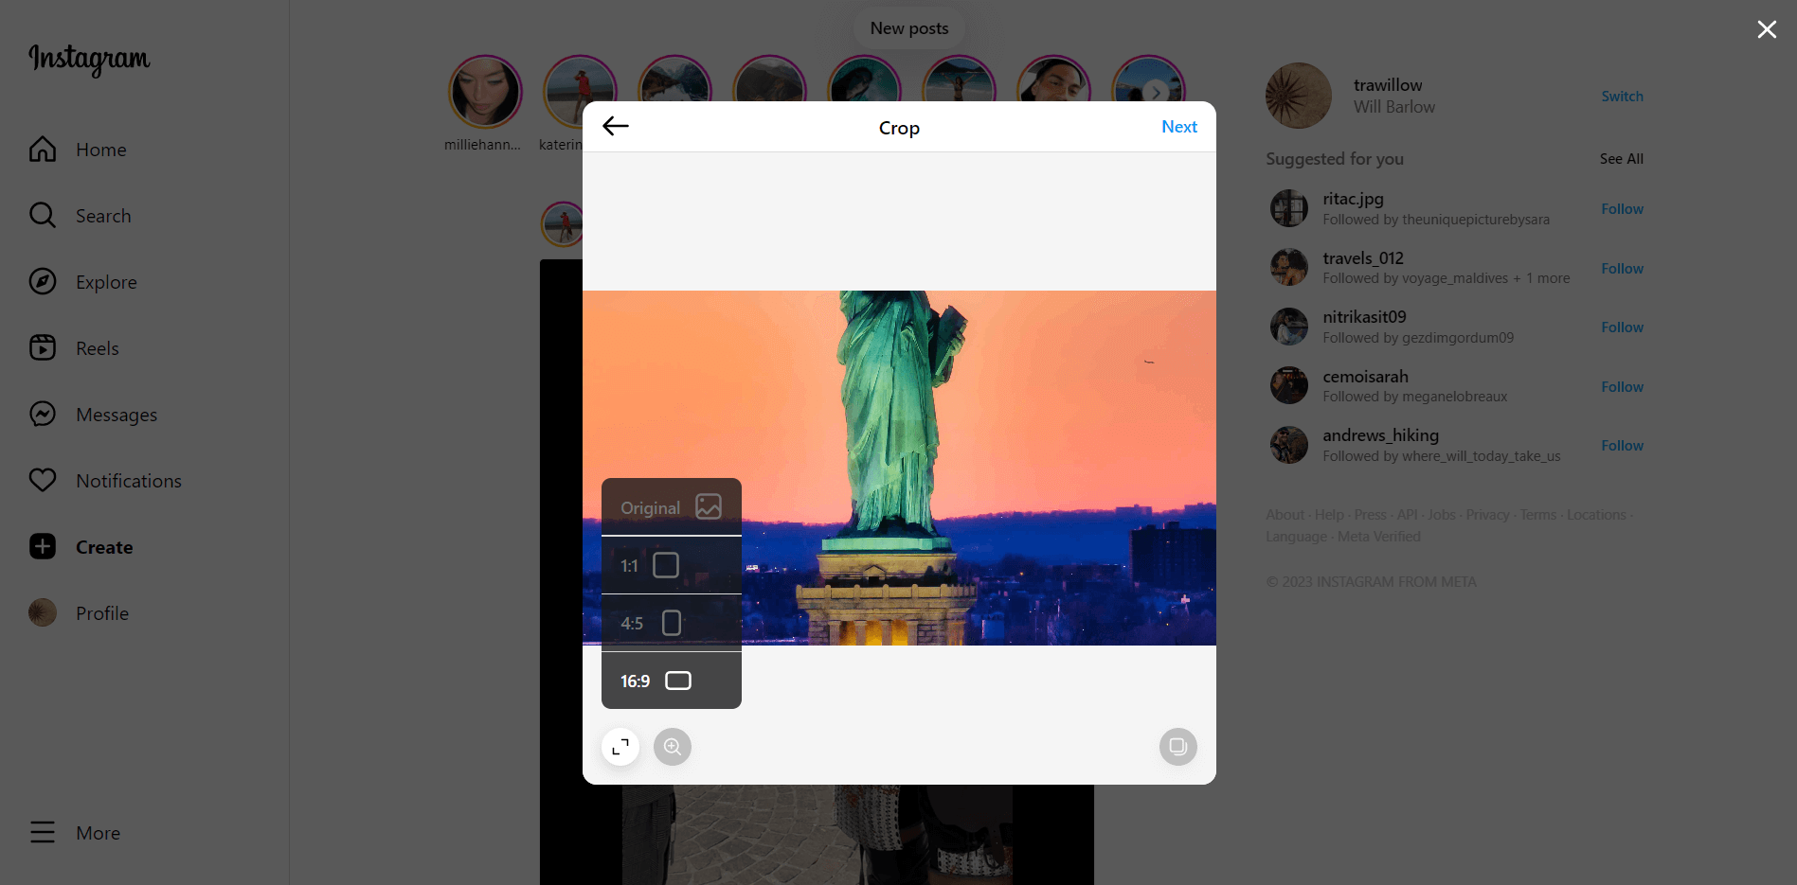The image size is (1797, 885).
Task: Open Messages from the sidebar
Action: pyautogui.click(x=93, y=415)
